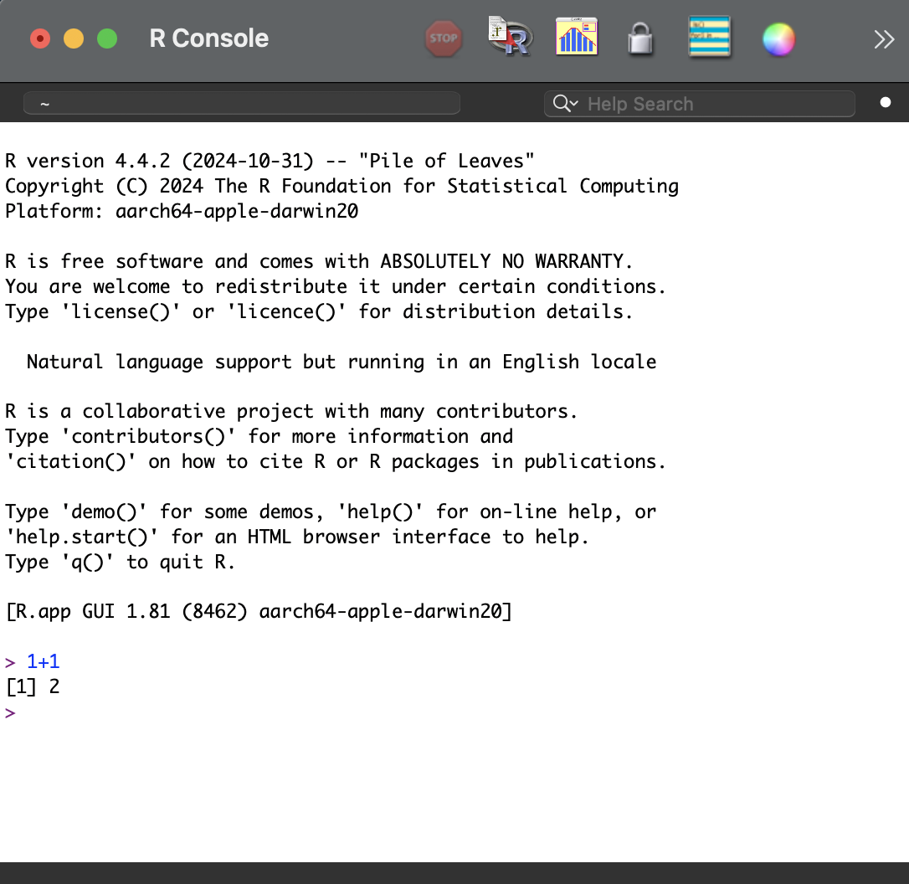The width and height of the screenshot is (909, 884).
Task: Open the Source script R icon
Action: (x=510, y=38)
